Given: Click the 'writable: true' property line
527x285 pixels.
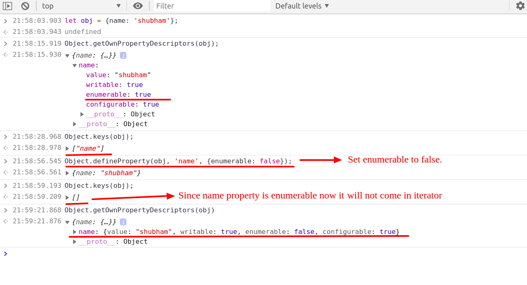Looking at the screenshot, I should tap(114, 85).
